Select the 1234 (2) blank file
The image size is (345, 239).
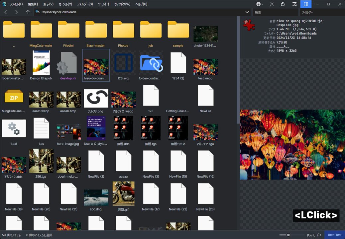click(178, 65)
